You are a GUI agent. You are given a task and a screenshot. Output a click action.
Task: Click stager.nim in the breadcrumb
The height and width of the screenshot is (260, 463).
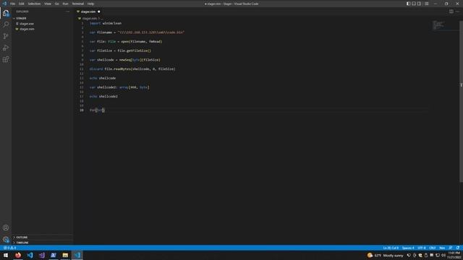(90, 18)
